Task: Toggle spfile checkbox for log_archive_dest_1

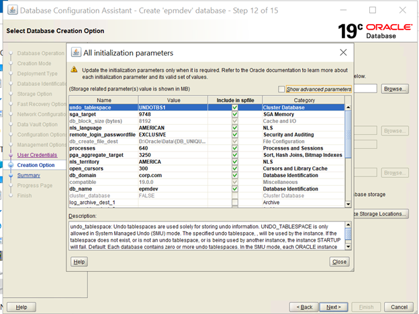Action: (235, 203)
